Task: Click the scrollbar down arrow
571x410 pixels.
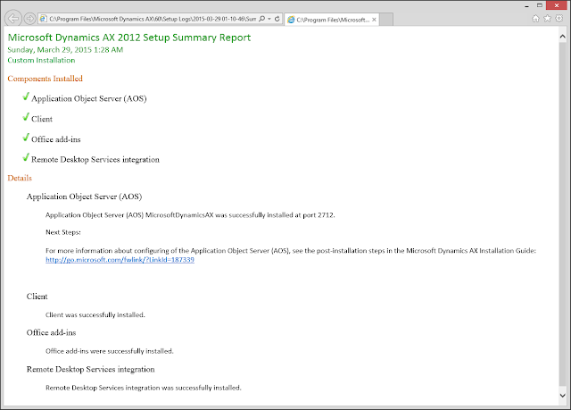Action: [562, 396]
